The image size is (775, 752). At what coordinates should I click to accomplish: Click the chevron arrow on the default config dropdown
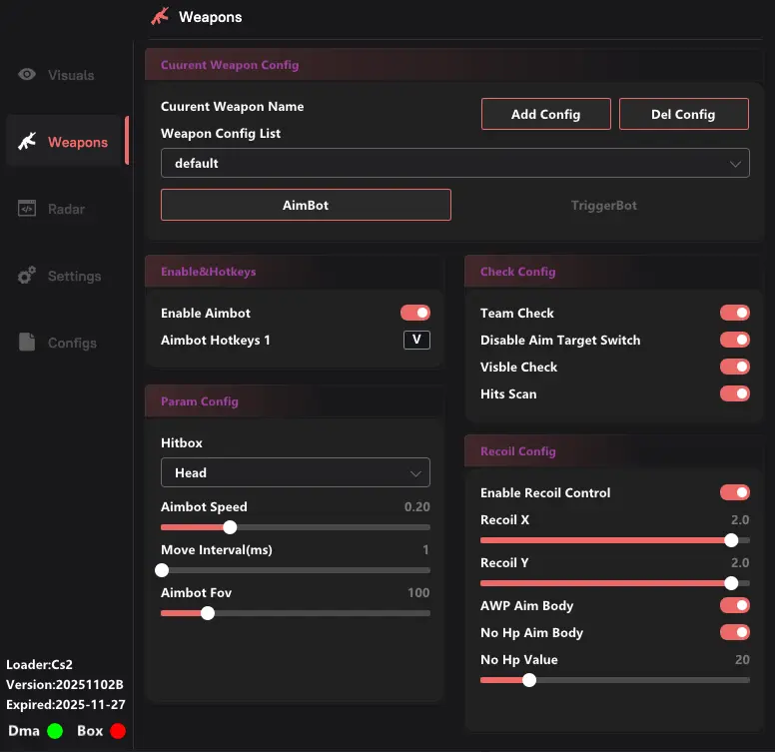click(x=735, y=163)
